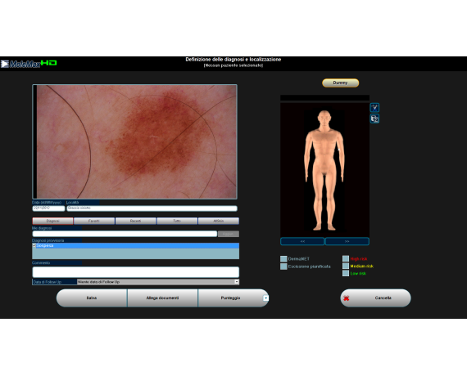Click the Dummy button
Screen dimensions: 467x376
pyautogui.click(x=341, y=83)
